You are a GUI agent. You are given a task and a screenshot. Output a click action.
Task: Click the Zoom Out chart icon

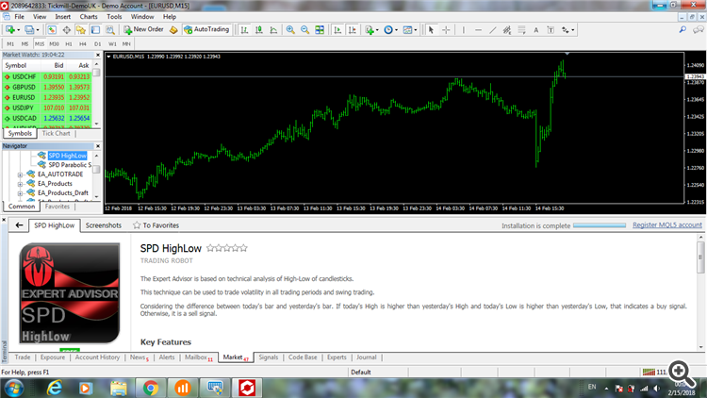(x=304, y=30)
